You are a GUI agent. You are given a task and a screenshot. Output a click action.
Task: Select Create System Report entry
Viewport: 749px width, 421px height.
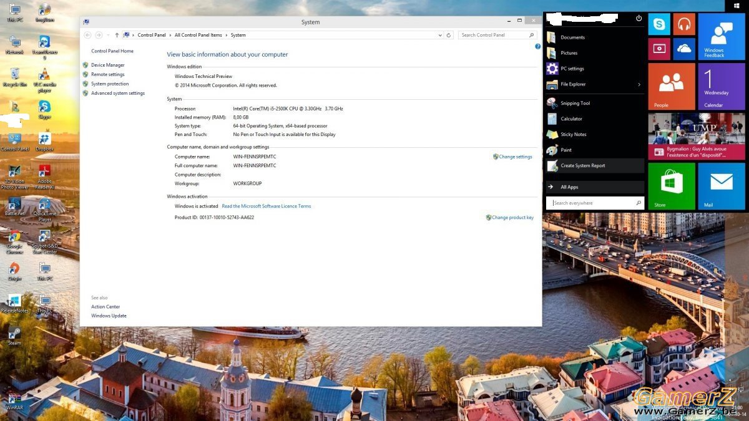point(595,165)
